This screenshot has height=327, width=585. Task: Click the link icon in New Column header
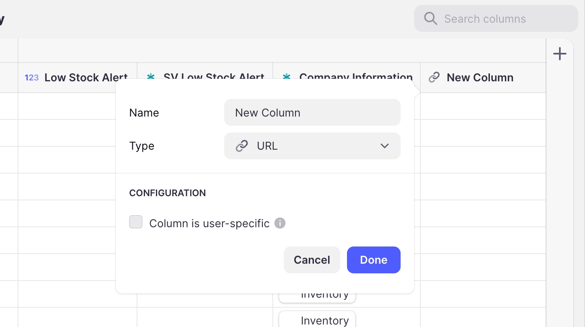click(x=434, y=77)
